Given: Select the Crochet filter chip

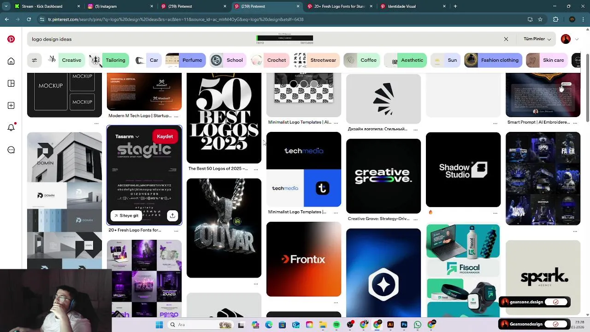Looking at the screenshot, I should point(269,60).
